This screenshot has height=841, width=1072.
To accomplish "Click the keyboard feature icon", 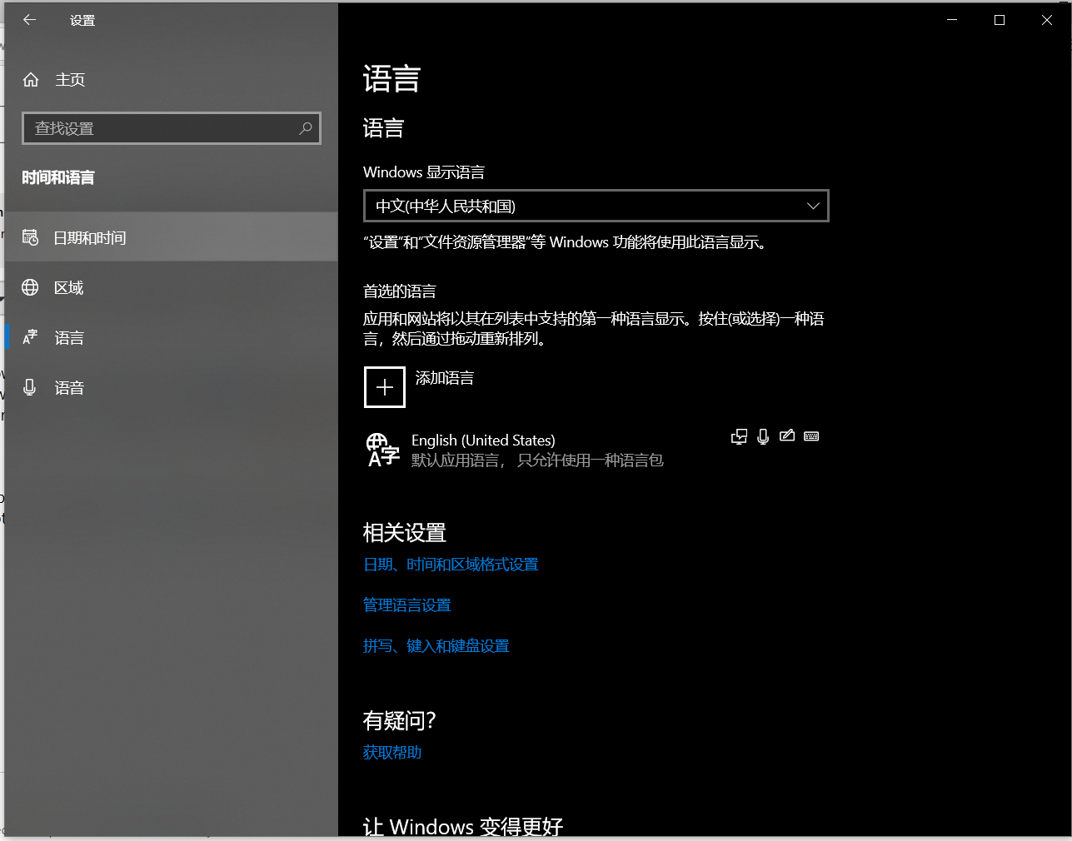I will click(811, 436).
